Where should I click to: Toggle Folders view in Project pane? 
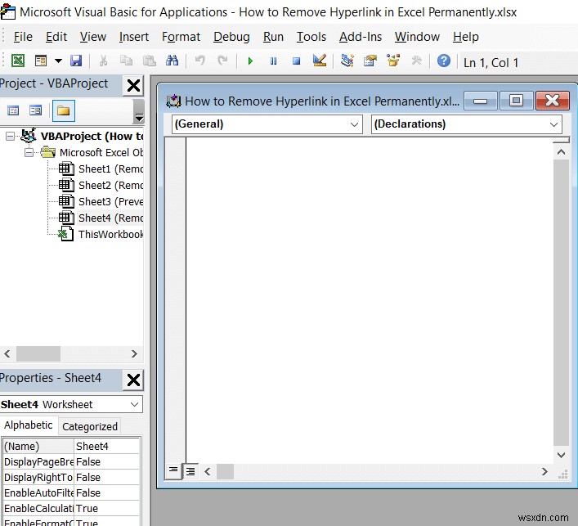64,110
